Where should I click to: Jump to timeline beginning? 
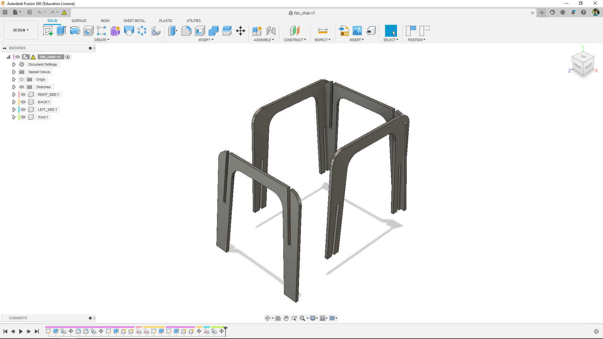5,331
